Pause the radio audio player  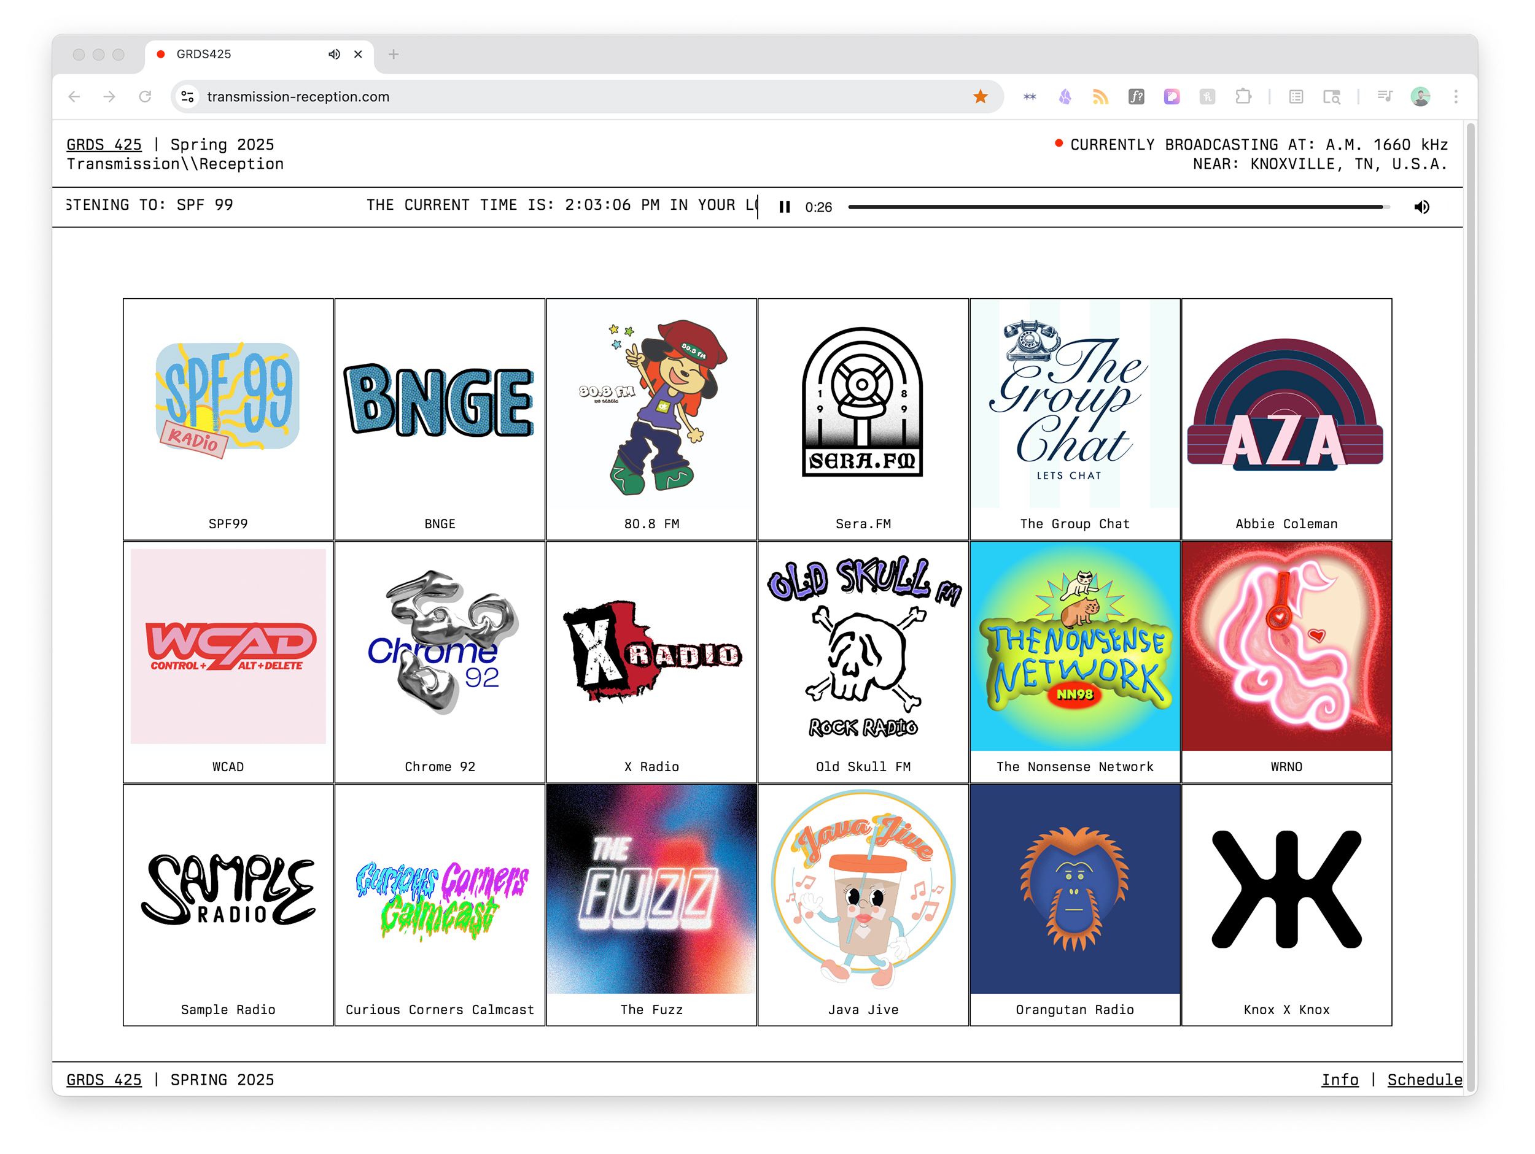[x=784, y=207]
